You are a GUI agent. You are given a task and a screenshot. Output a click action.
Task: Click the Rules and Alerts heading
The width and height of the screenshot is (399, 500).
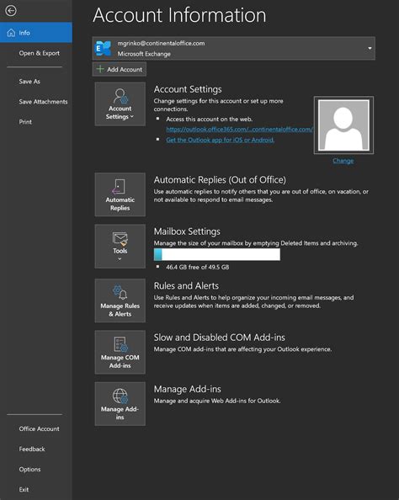point(186,285)
